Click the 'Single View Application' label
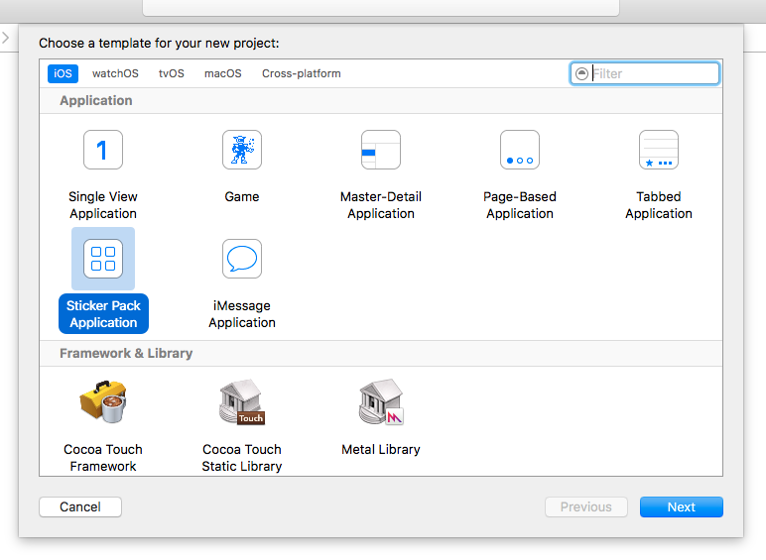The image size is (766, 560). [x=103, y=205]
